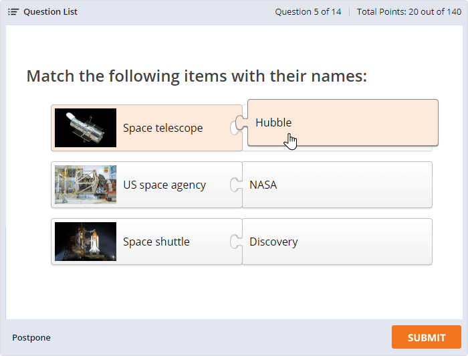Open the Question List label

pos(50,12)
